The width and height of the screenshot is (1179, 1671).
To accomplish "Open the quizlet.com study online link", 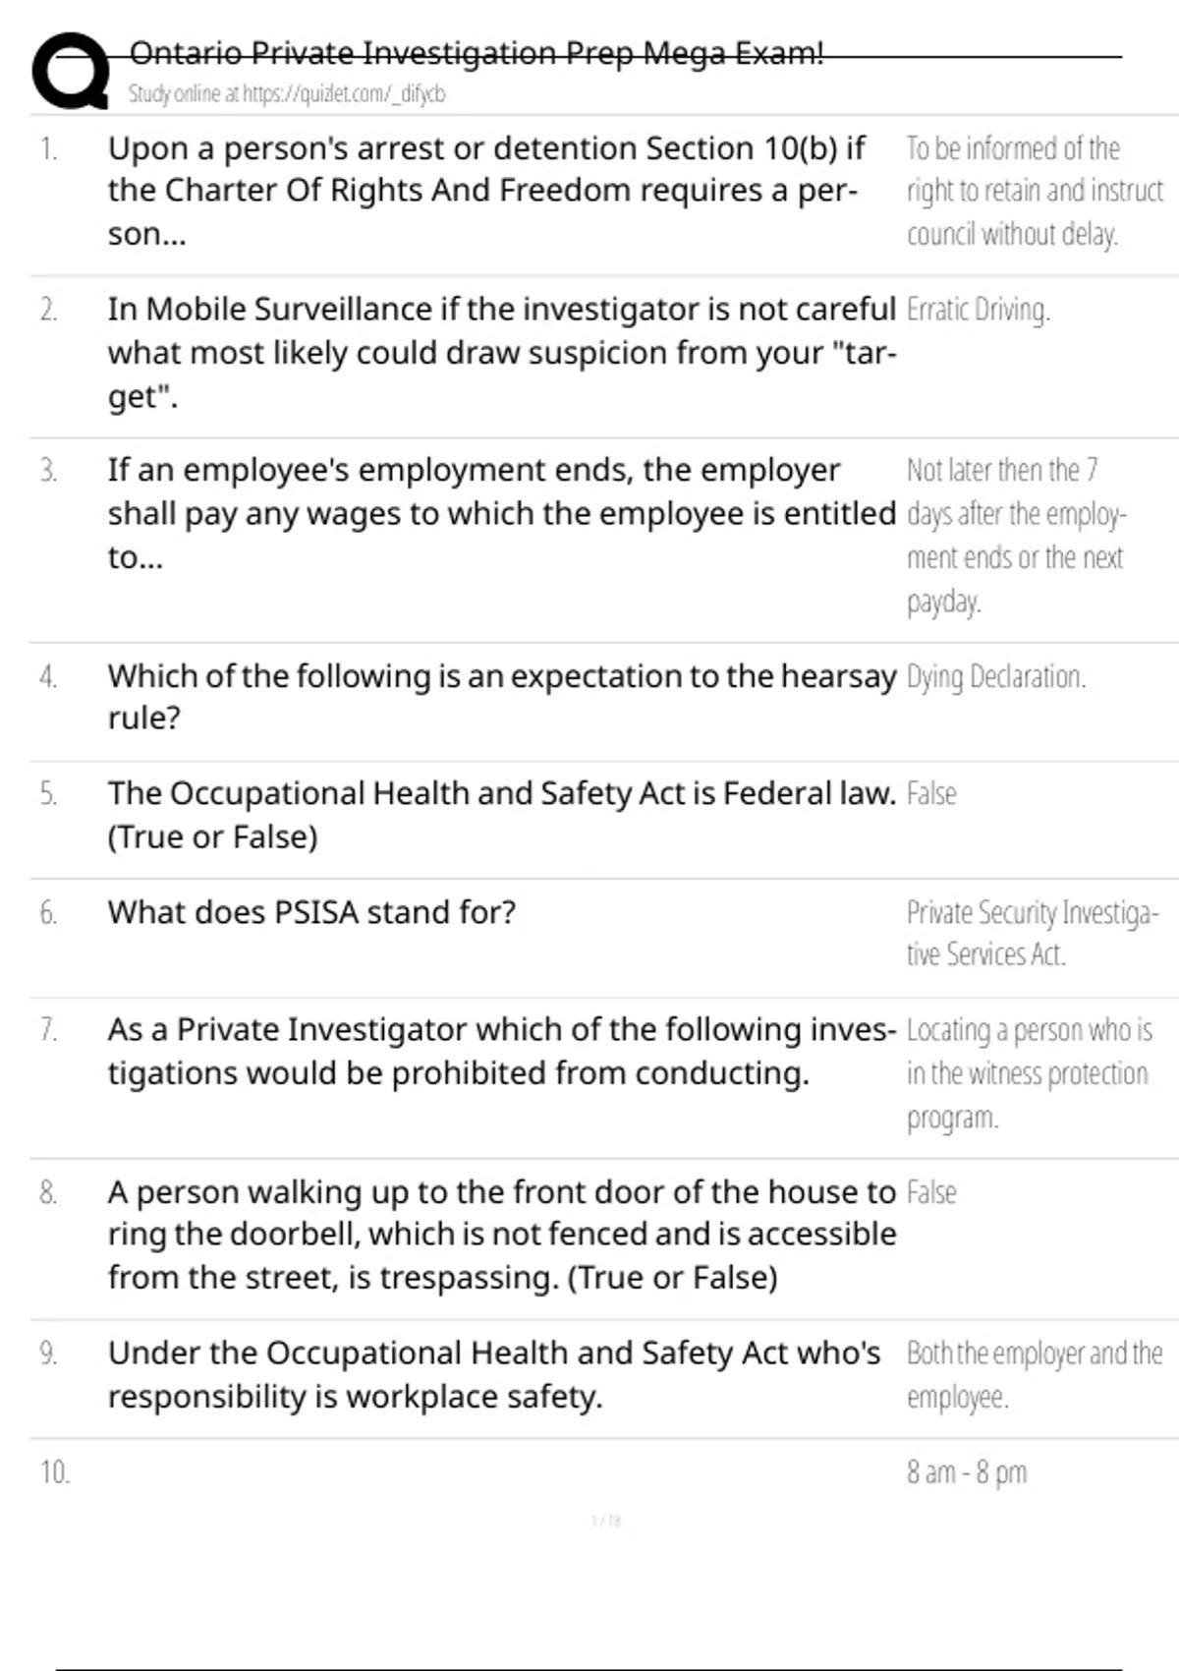I will tap(286, 94).
